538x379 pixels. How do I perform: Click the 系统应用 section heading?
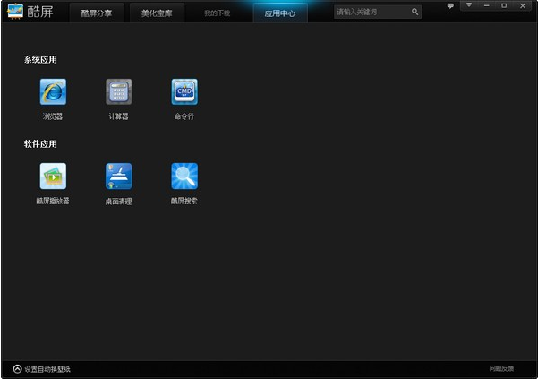click(x=40, y=60)
